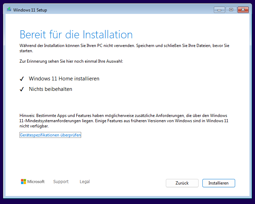Image resolution: width=255 pixels, height=204 pixels.
Task: Click the checkmark beside Windows 11 Home installieren
Action: tap(22, 79)
